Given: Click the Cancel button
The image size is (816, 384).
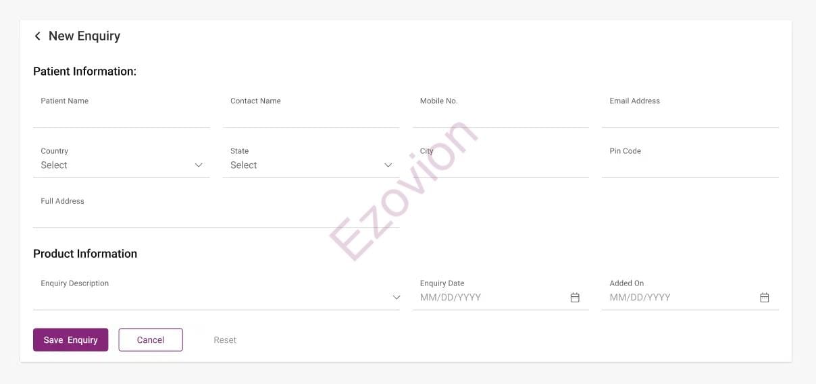Looking at the screenshot, I should [x=151, y=340].
